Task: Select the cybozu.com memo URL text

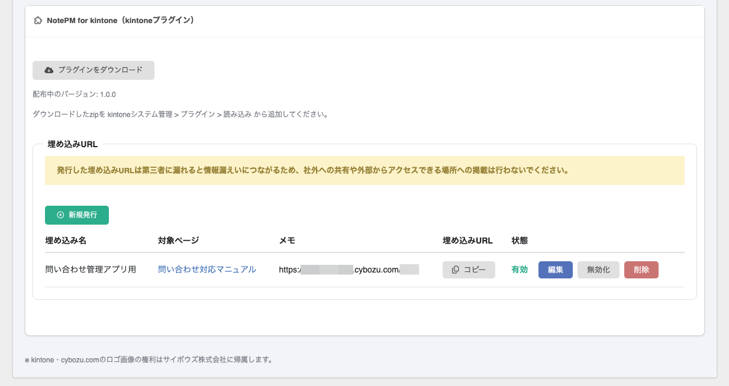Action: (349, 270)
